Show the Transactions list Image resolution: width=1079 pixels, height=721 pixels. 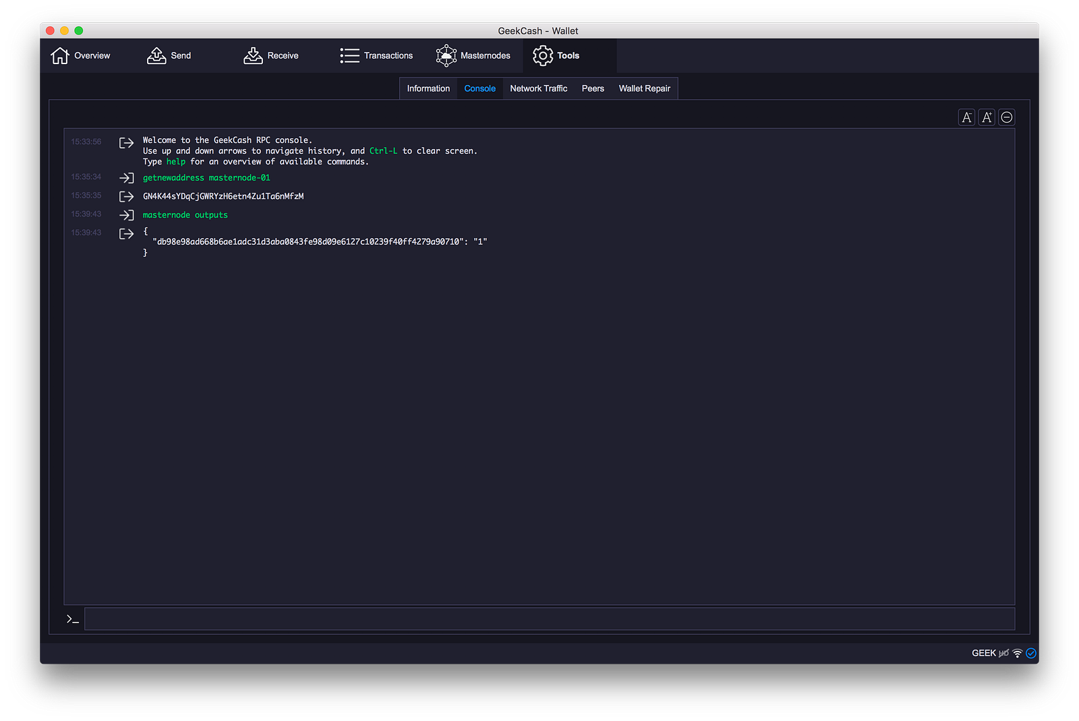click(376, 56)
